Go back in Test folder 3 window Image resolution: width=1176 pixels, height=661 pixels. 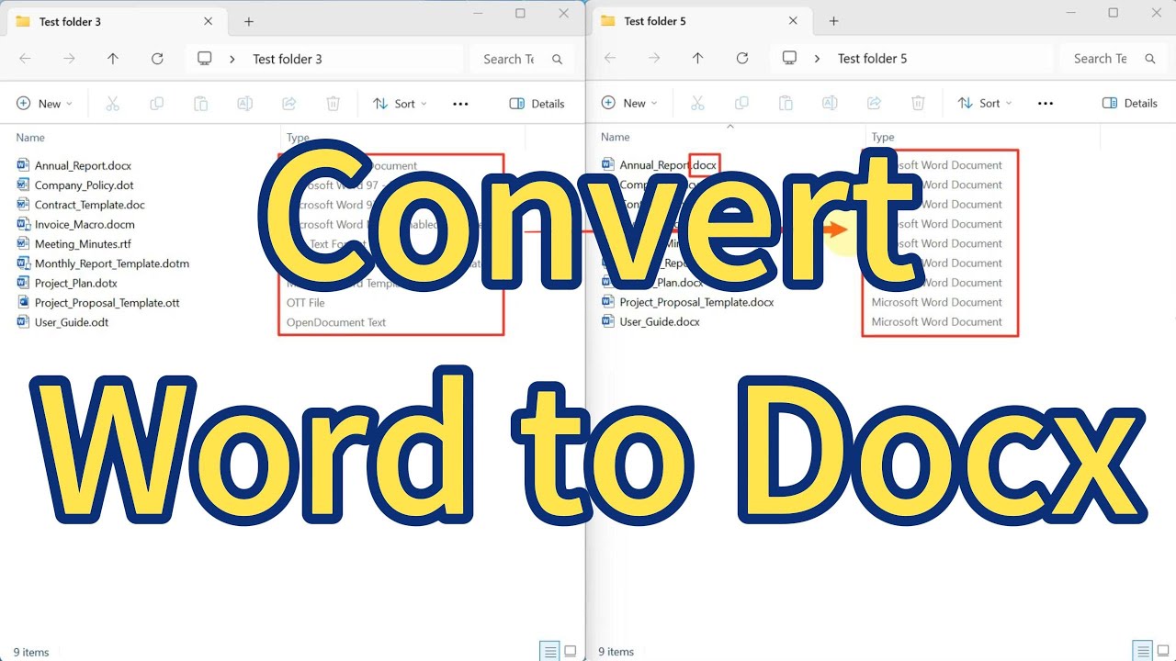[x=25, y=59]
